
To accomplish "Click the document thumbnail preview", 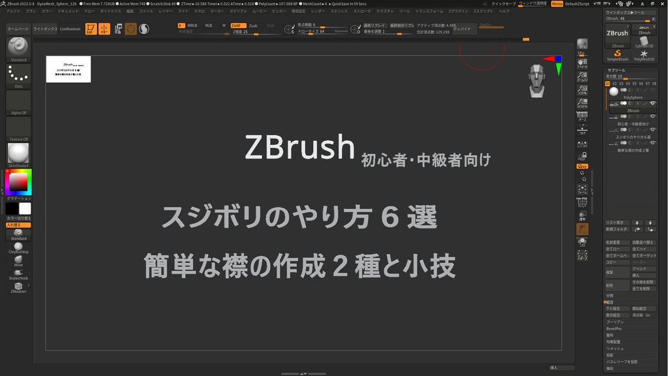I will [68, 69].
